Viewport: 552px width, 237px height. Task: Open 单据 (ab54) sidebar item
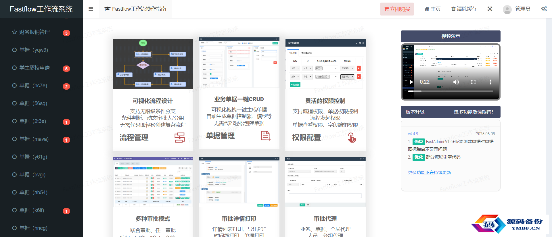(x=41, y=192)
